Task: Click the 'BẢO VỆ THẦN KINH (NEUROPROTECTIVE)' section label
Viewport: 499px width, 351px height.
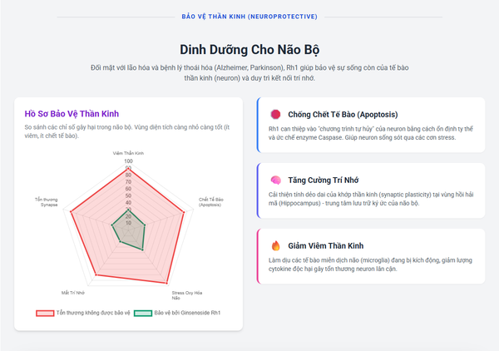Action: coord(249,16)
